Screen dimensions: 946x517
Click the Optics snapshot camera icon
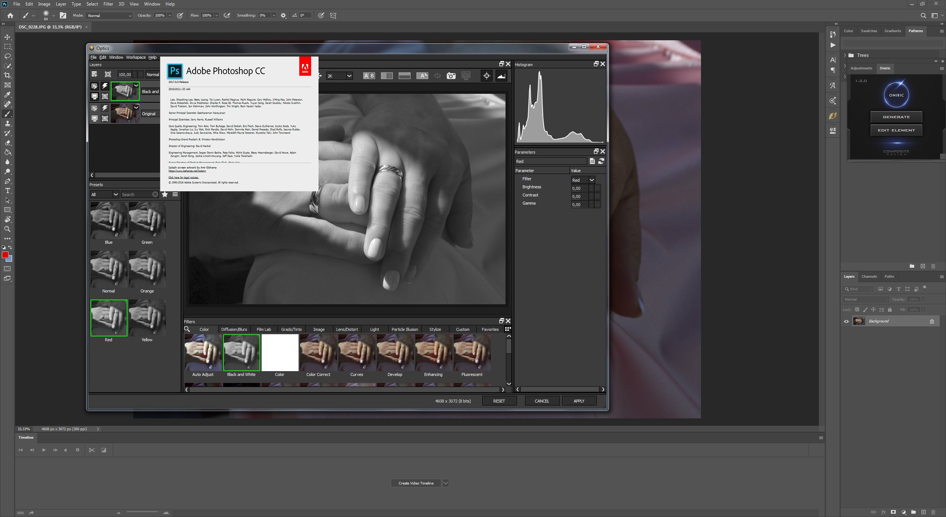[x=451, y=76]
